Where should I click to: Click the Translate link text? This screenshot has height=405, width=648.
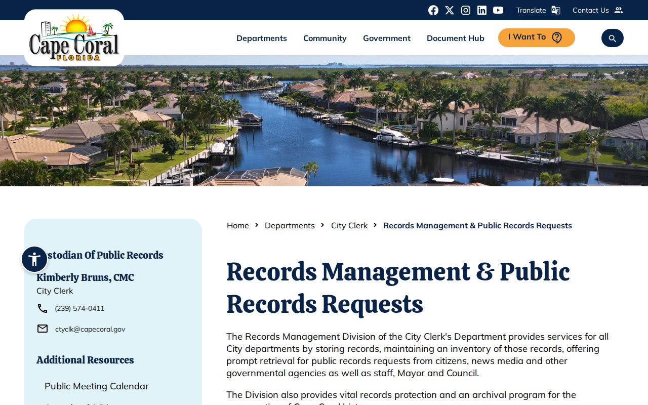tap(531, 10)
